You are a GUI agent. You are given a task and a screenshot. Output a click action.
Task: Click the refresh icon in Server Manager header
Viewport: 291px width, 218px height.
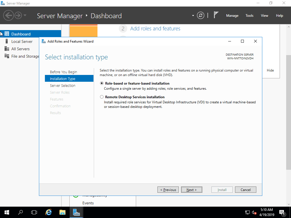[x=200, y=15]
